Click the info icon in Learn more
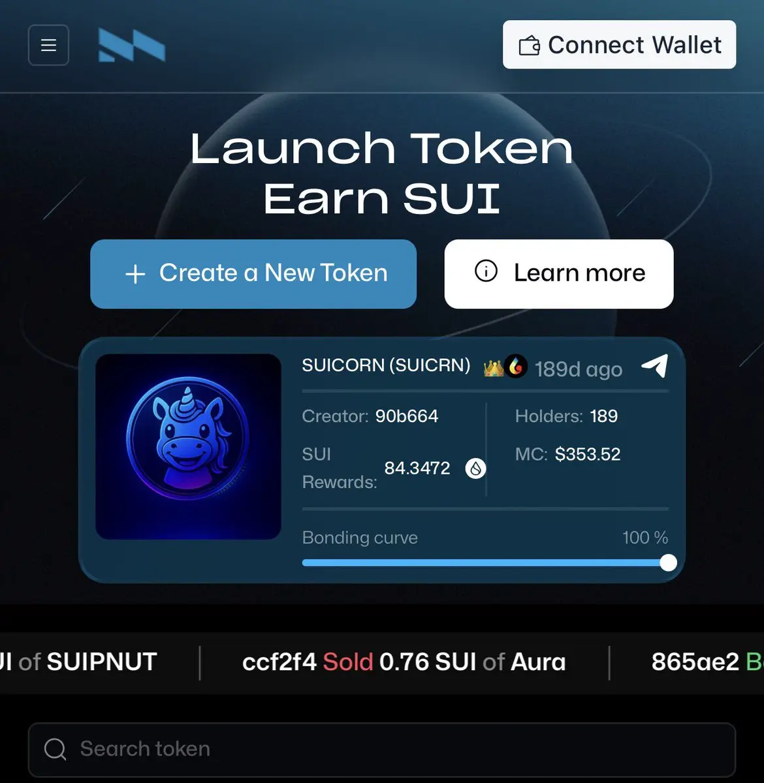The height and width of the screenshot is (783, 764). (x=486, y=271)
